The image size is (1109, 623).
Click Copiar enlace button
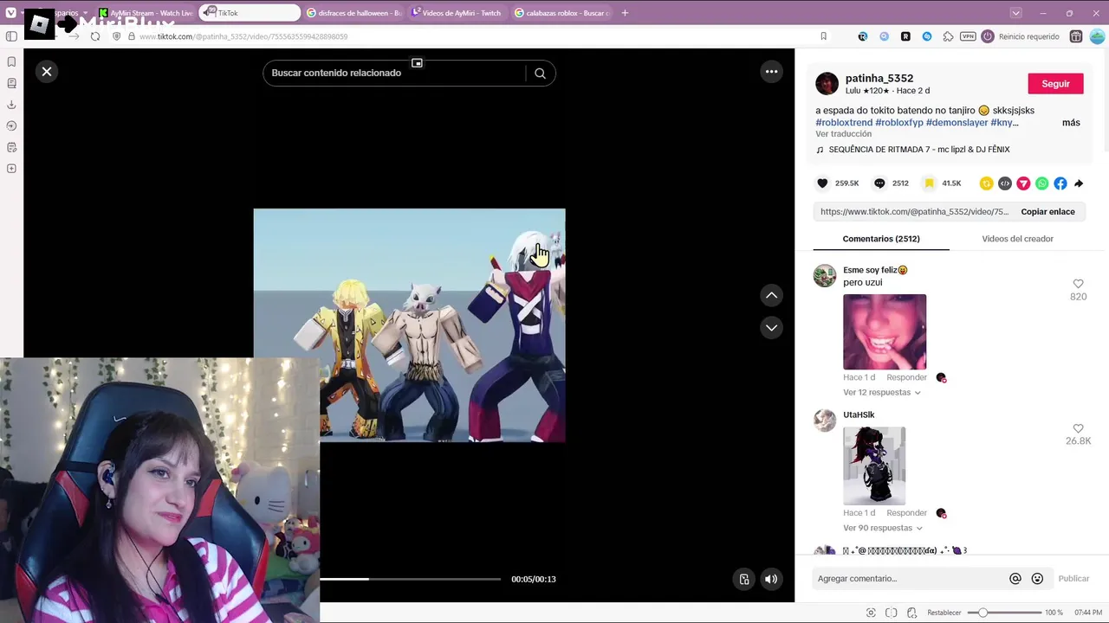[1047, 212]
